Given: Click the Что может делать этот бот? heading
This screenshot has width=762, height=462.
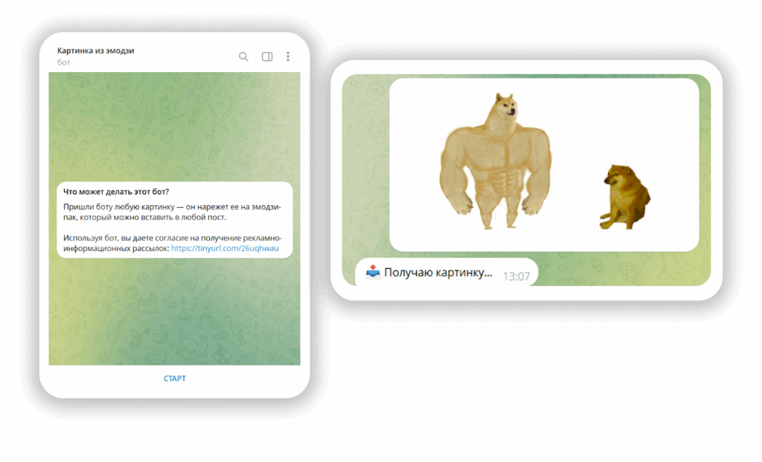Looking at the screenshot, I should click(116, 192).
